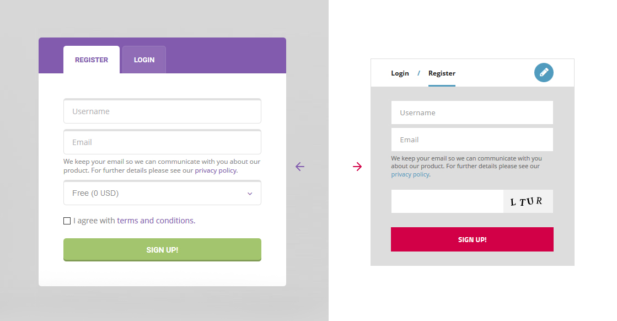This screenshot has height=321, width=617.
Task: Click the captcha text input box
Action: point(447,201)
